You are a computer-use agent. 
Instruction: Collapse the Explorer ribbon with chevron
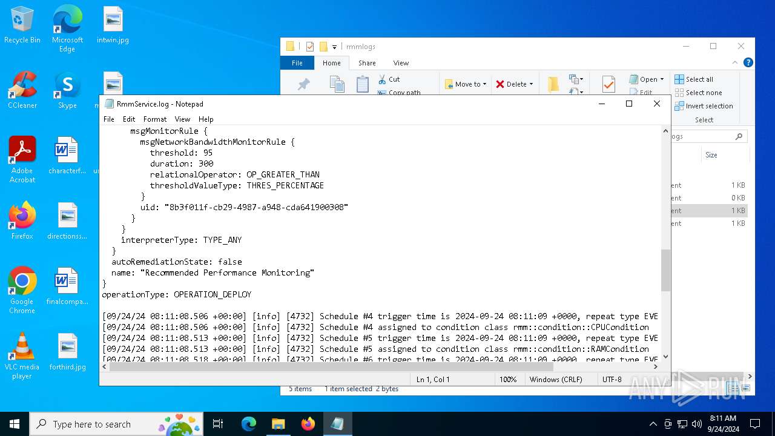(736, 62)
